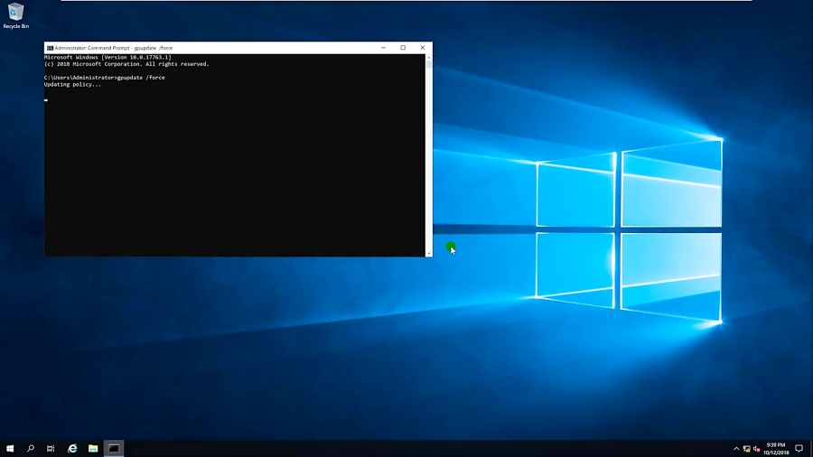Open taskbar search magnifier
Image resolution: width=813 pixels, height=457 pixels.
(31, 449)
